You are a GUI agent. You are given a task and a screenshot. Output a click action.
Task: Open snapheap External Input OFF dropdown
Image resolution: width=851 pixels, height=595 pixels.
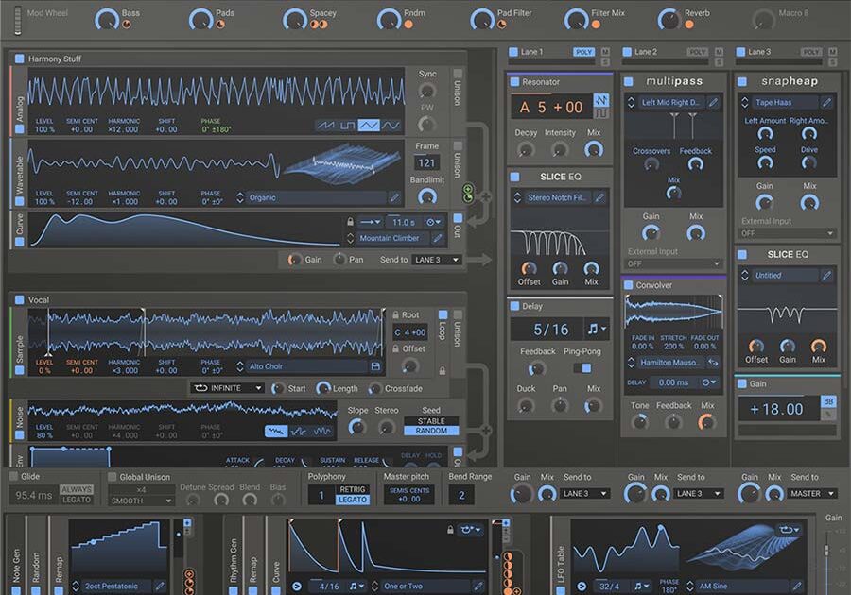coord(788,233)
